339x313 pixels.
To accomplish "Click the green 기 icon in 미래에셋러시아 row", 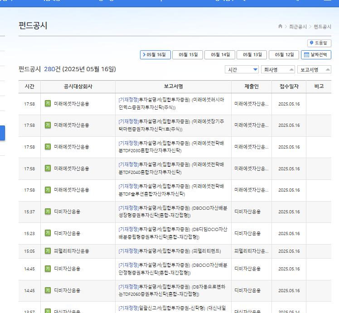I will click(x=48, y=103).
